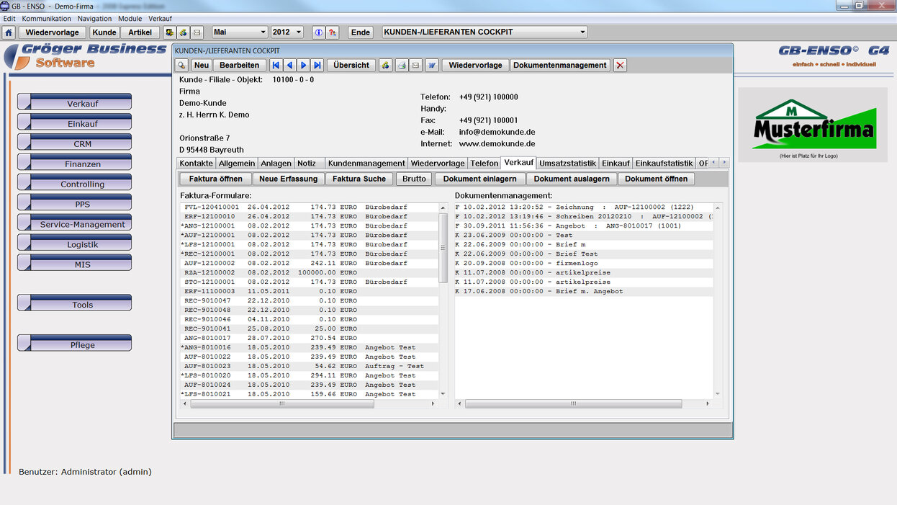This screenshot has width=897, height=505.
Task: Select document row Zeichnung AUF-12100002 (1222)
Action: (584, 207)
